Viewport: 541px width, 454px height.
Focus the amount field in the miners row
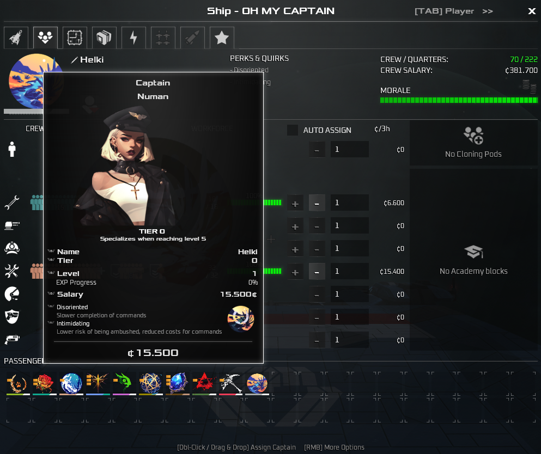(x=350, y=248)
